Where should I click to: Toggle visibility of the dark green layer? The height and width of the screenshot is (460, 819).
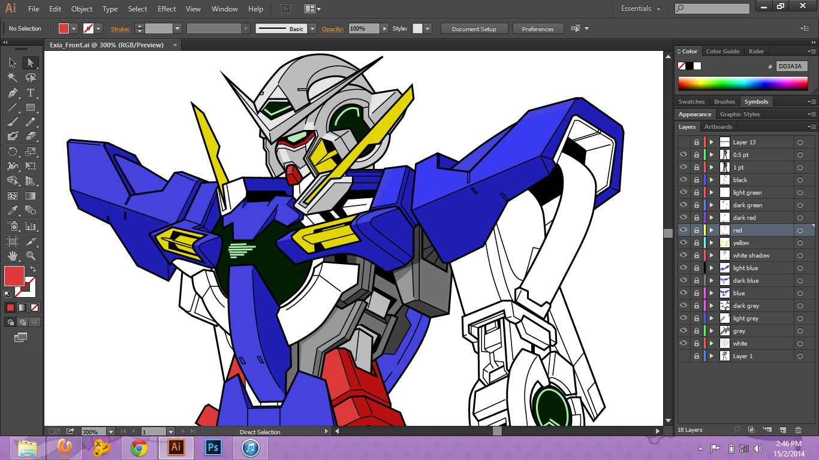(x=683, y=205)
